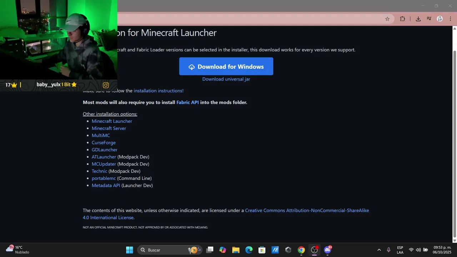Open the Chrome profile avatar

(440, 19)
